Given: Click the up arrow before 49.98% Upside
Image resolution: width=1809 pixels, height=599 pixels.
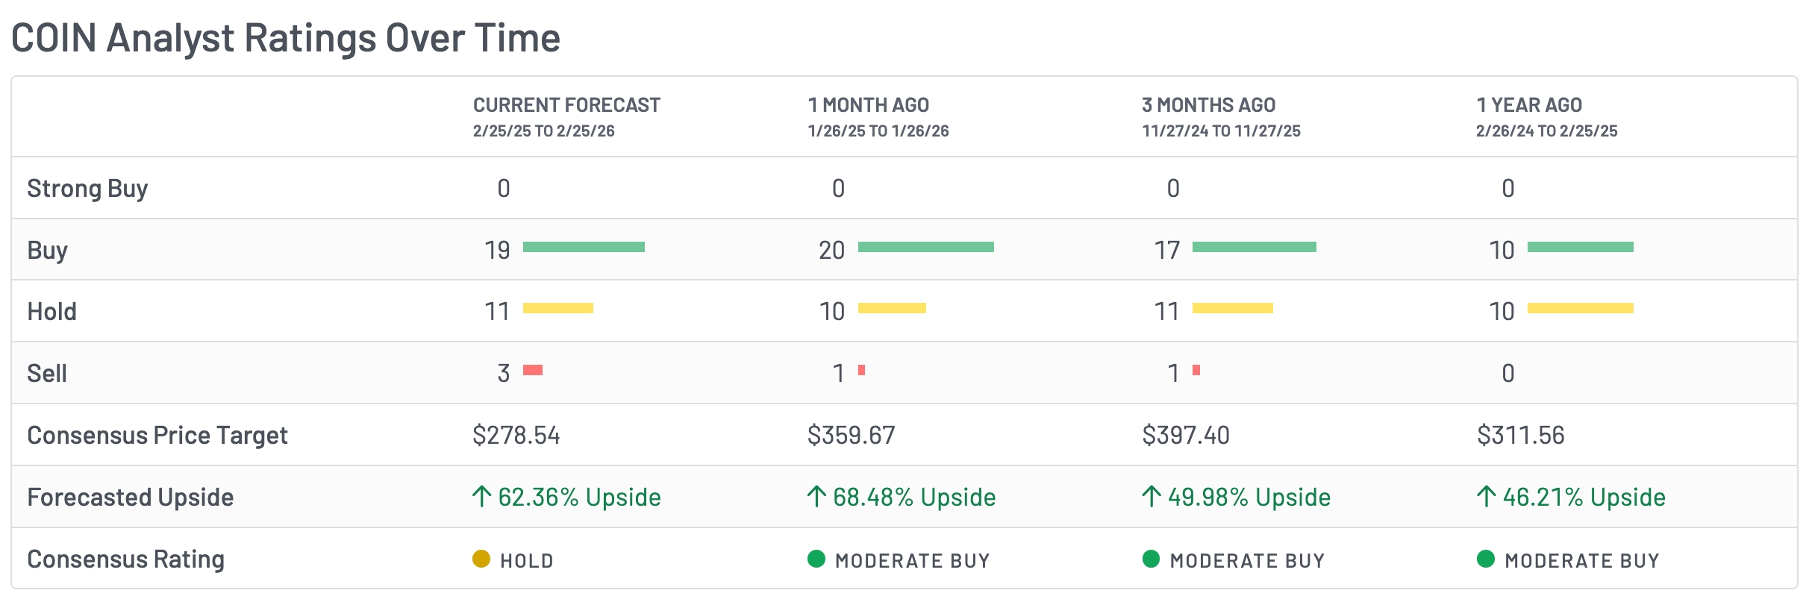Looking at the screenshot, I should 1152,497.
